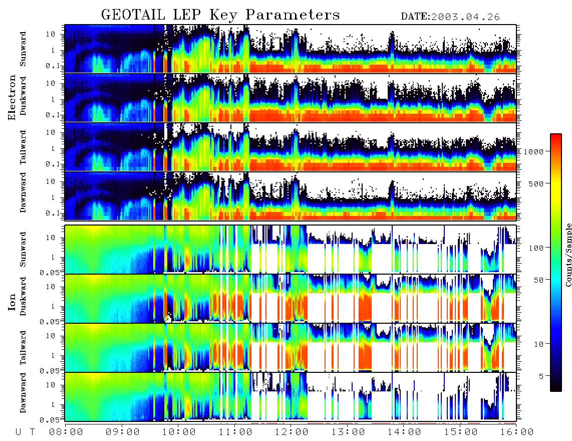Click the Ion Dawnward spectrogram panel
Screen dimensions: 572x441
pos(291,397)
